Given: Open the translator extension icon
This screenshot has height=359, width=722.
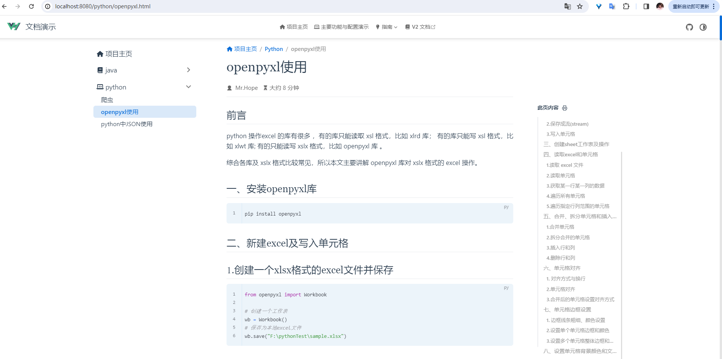Looking at the screenshot, I should click(x=612, y=6).
